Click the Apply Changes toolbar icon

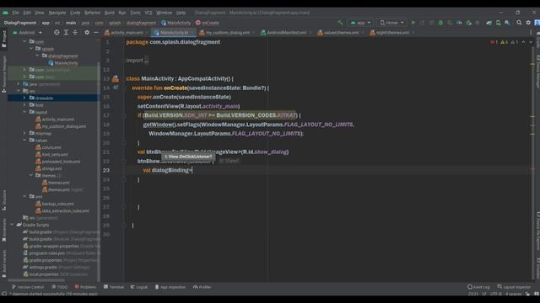tap(422, 23)
